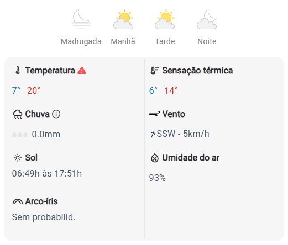
Task: Click the three raindrop intensity indicator
Action: click(x=20, y=135)
